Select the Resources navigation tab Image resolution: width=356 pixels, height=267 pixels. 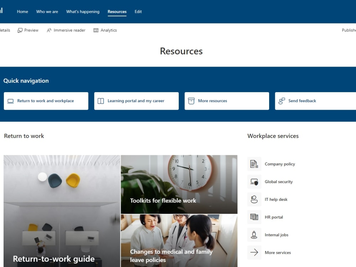coord(117,12)
